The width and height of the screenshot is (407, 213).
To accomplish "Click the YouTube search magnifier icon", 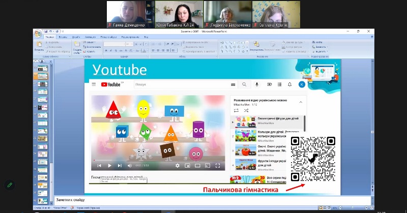I will pyautogui.click(x=244, y=84).
